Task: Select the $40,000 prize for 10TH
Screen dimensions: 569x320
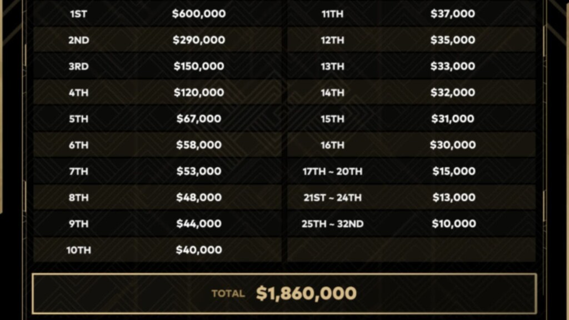Action: (x=199, y=250)
